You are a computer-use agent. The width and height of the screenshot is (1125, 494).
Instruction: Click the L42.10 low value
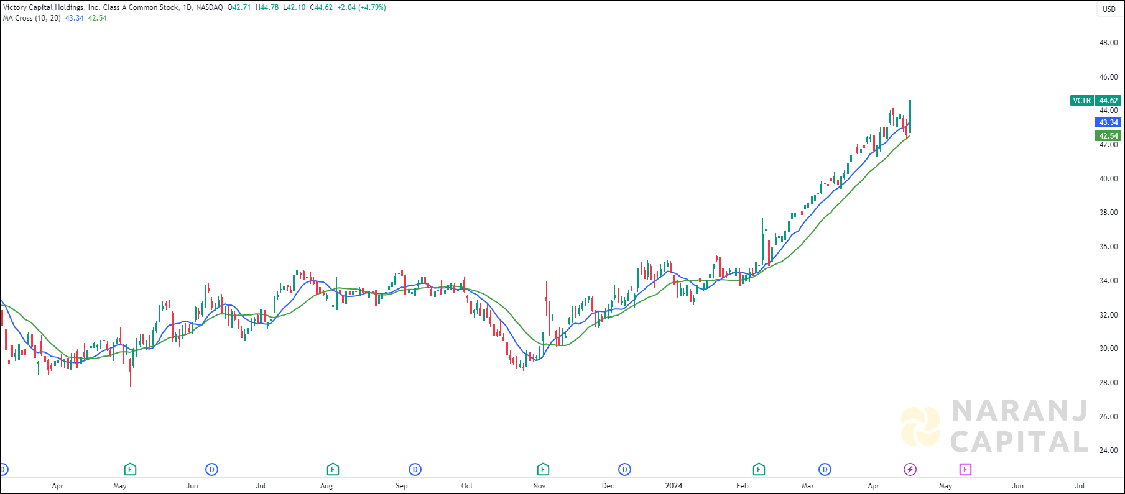(x=294, y=7)
